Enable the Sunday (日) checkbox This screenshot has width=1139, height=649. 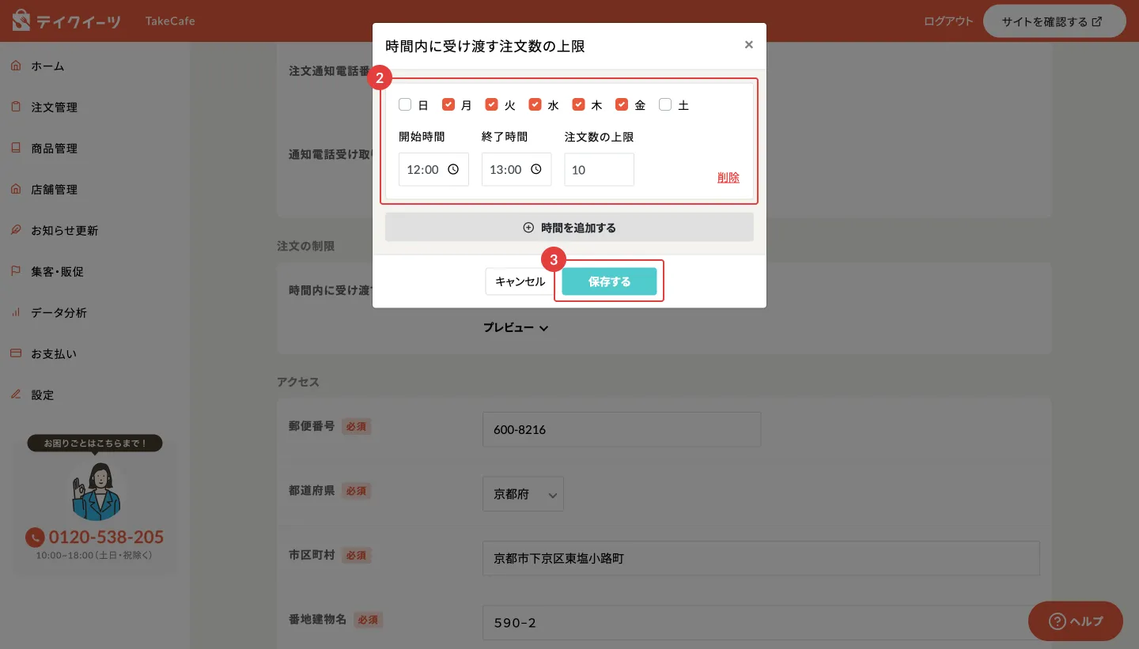pyautogui.click(x=405, y=104)
